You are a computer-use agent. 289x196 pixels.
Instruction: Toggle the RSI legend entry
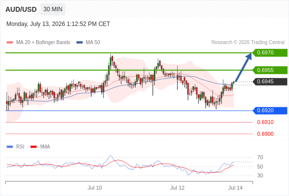(16, 147)
